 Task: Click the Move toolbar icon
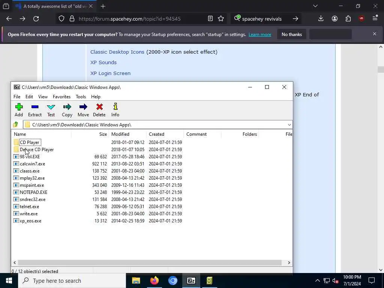83,110
